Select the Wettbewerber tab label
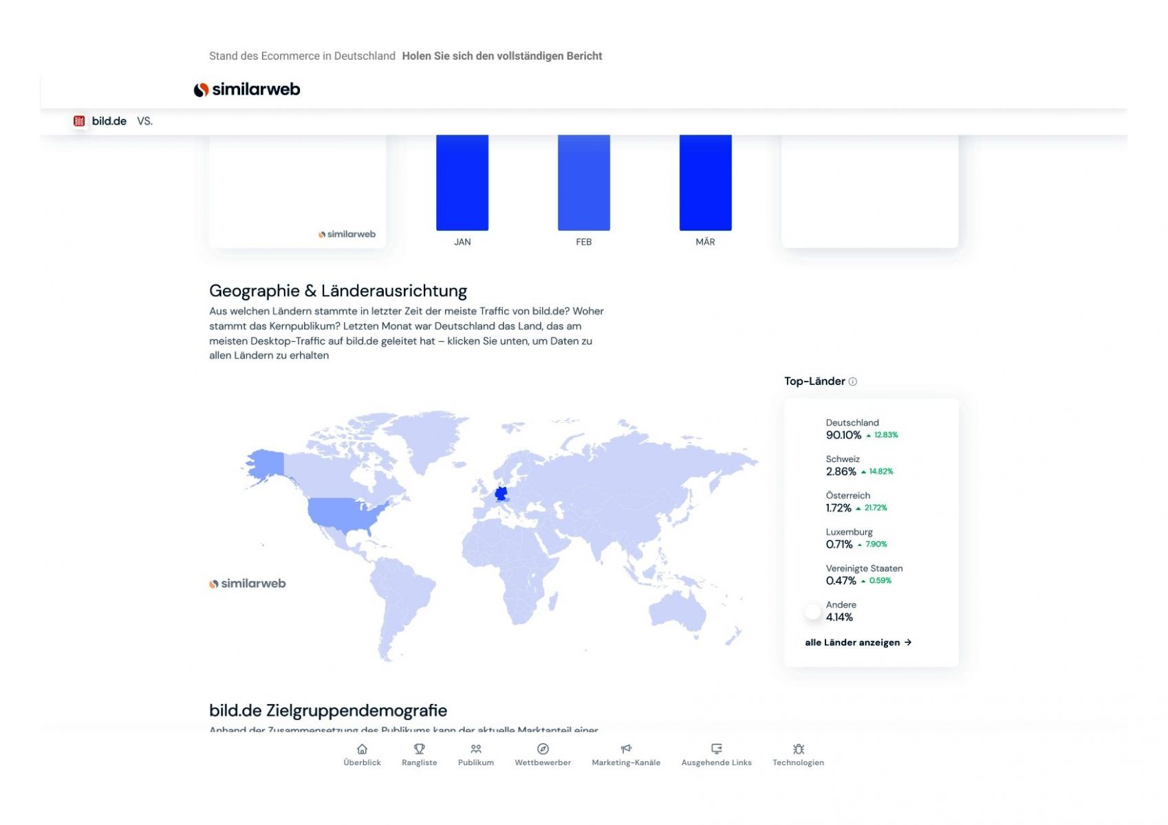 (543, 762)
